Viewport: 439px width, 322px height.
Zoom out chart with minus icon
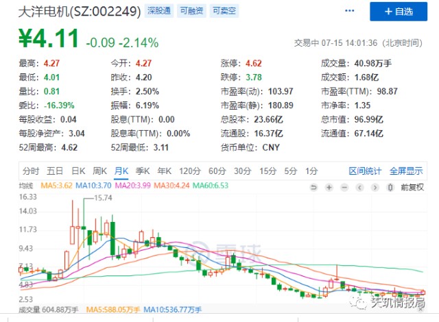tap(344, 187)
